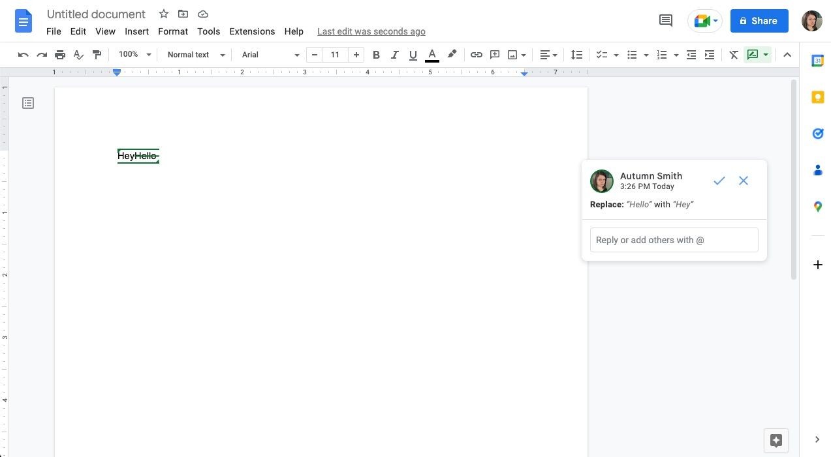Start a Google Meet call

705,21
